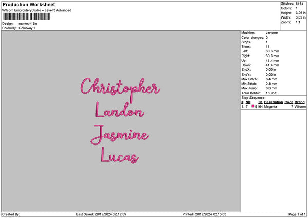Click the Color changes value 0
The image size is (308, 218).
click(267, 38)
